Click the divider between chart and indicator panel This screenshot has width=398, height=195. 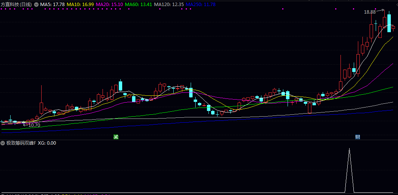coord(199,139)
